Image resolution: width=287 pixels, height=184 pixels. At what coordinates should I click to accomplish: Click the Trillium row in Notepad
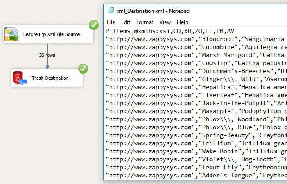[196, 143]
